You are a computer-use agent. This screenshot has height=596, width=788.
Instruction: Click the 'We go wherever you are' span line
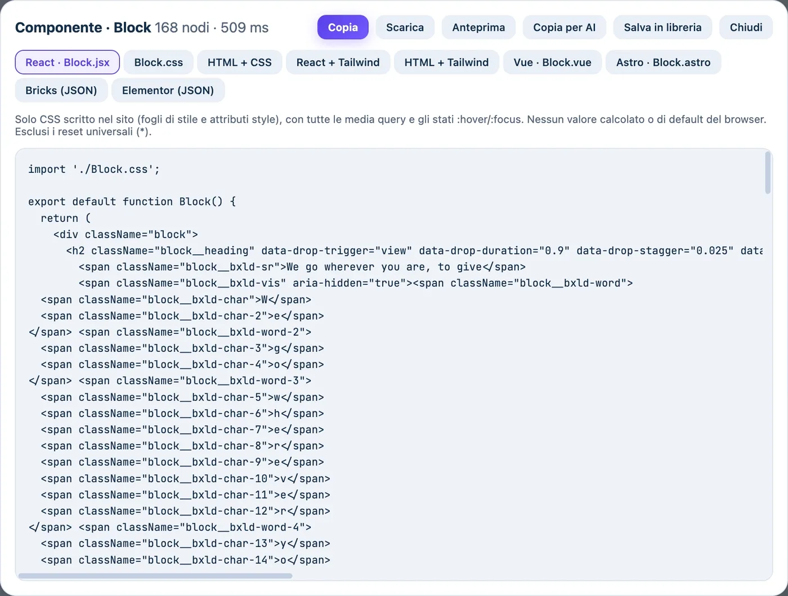click(302, 267)
